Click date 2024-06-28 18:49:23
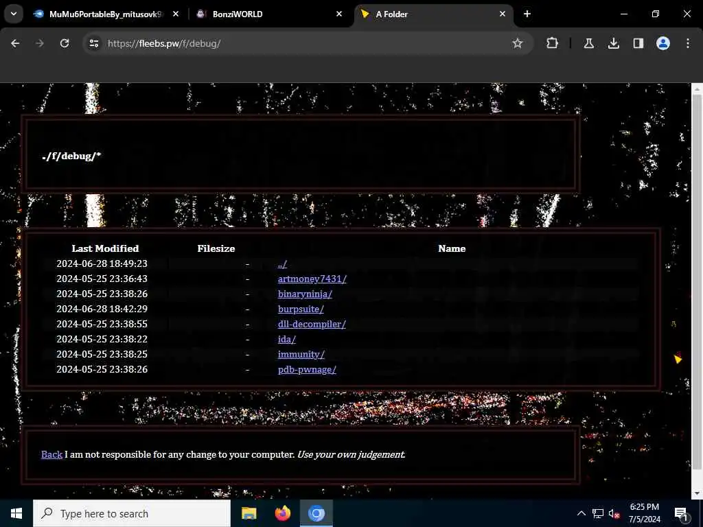Screen dimensions: 703x527 click(x=102, y=263)
